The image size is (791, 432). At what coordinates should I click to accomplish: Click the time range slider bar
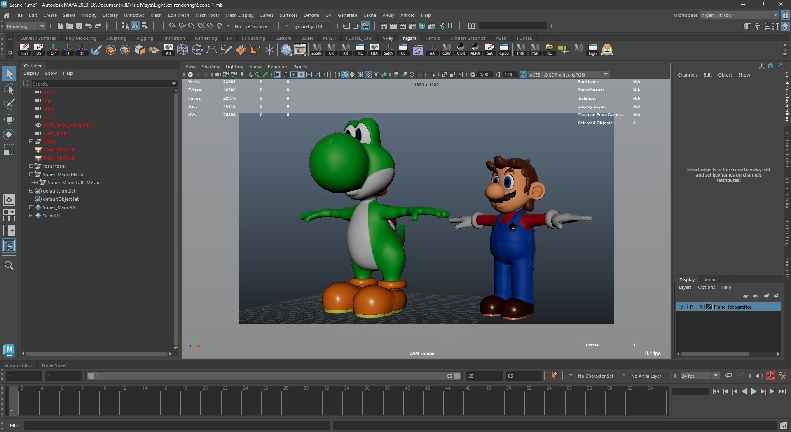pos(274,376)
